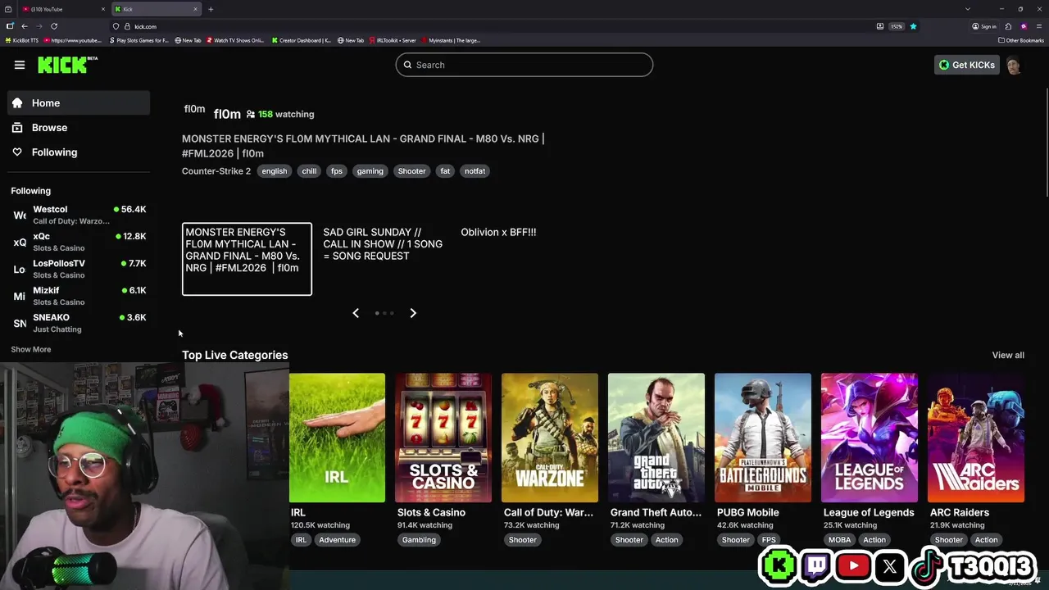
Task: Select the MONSTER ENERGY'S FL0M carousel card
Action: 247,259
